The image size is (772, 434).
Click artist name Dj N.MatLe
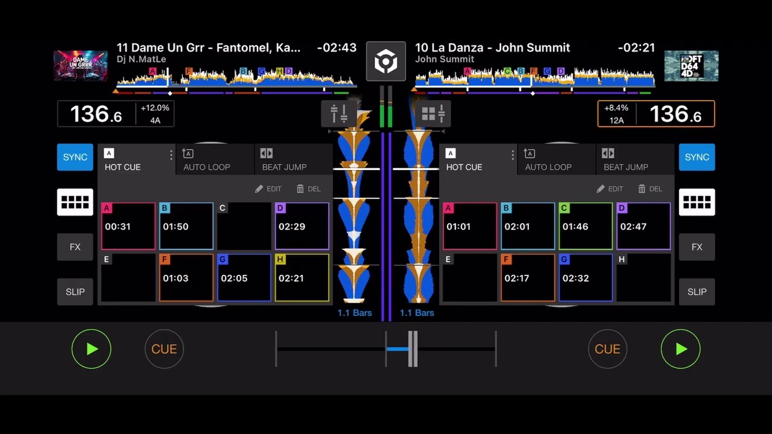[141, 59]
